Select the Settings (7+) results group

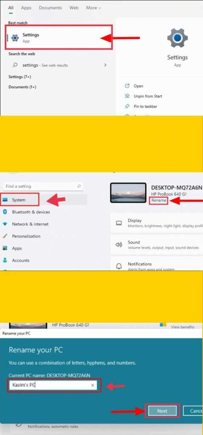click(x=20, y=76)
